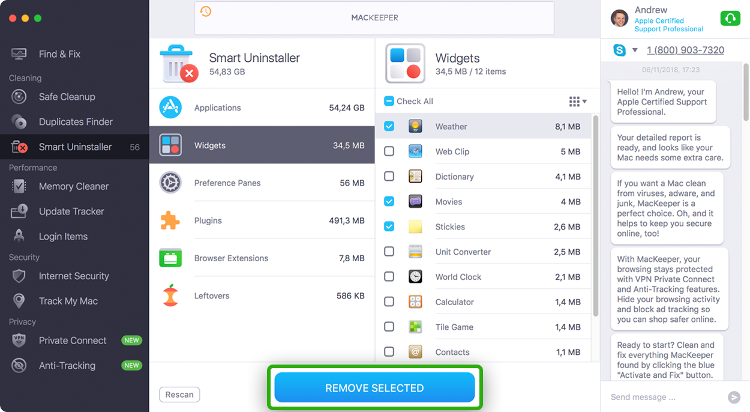Click the Movies widget icon
The width and height of the screenshot is (750, 412).
[x=415, y=202]
